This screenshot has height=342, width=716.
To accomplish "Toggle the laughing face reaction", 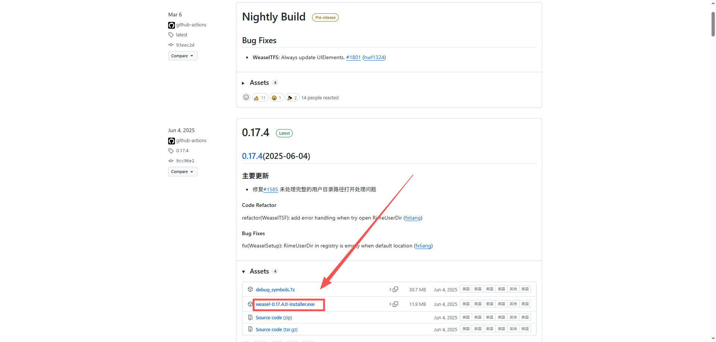I will click(x=277, y=98).
